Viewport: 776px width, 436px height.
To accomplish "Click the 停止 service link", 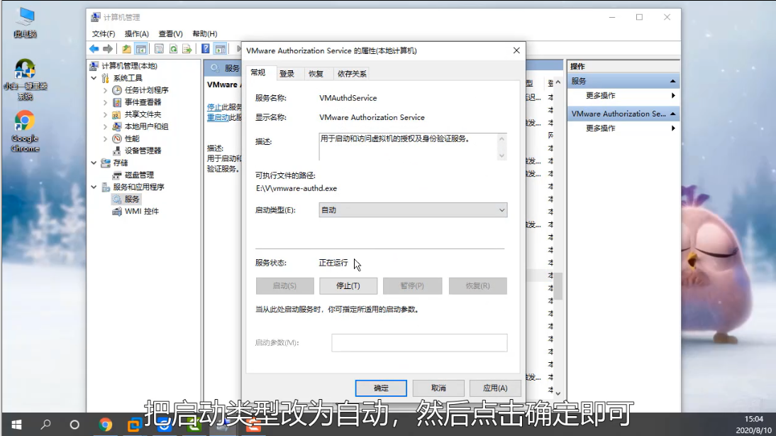I will click(x=214, y=107).
